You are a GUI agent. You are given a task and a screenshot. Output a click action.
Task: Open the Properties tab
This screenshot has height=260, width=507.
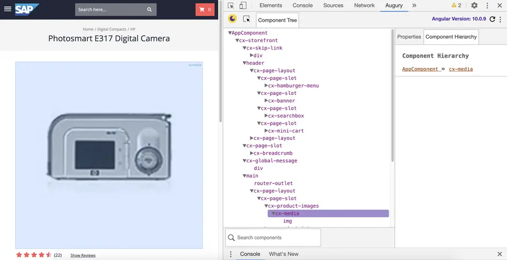(409, 37)
